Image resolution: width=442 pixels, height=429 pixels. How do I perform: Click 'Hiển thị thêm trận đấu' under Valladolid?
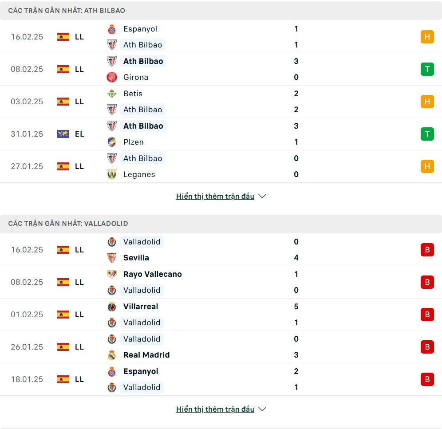[x=215, y=409]
